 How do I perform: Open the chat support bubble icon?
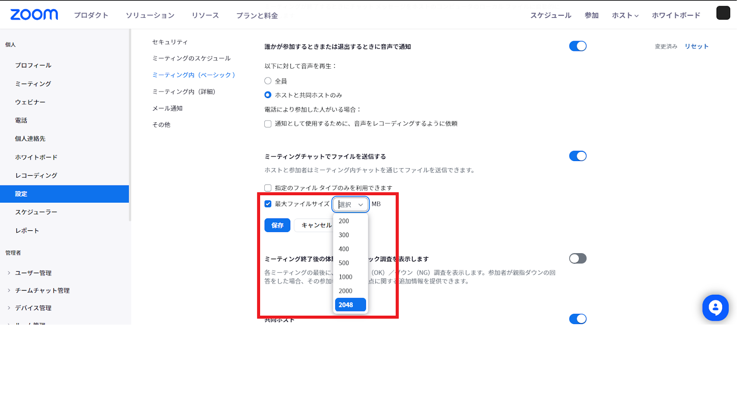click(x=715, y=308)
